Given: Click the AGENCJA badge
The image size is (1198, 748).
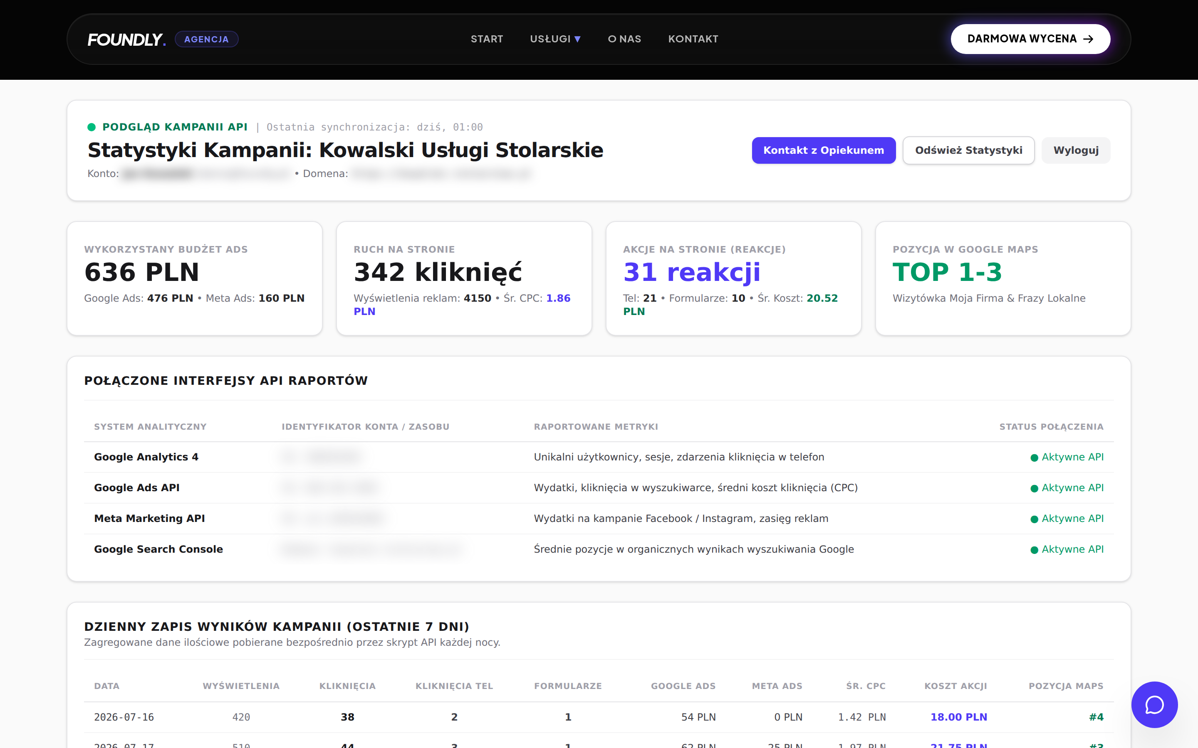Looking at the screenshot, I should pyautogui.click(x=206, y=39).
